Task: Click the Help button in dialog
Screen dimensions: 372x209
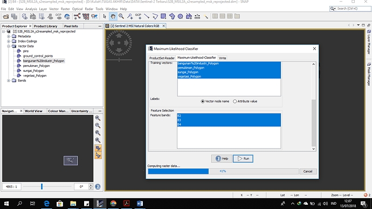Action: pos(222,159)
